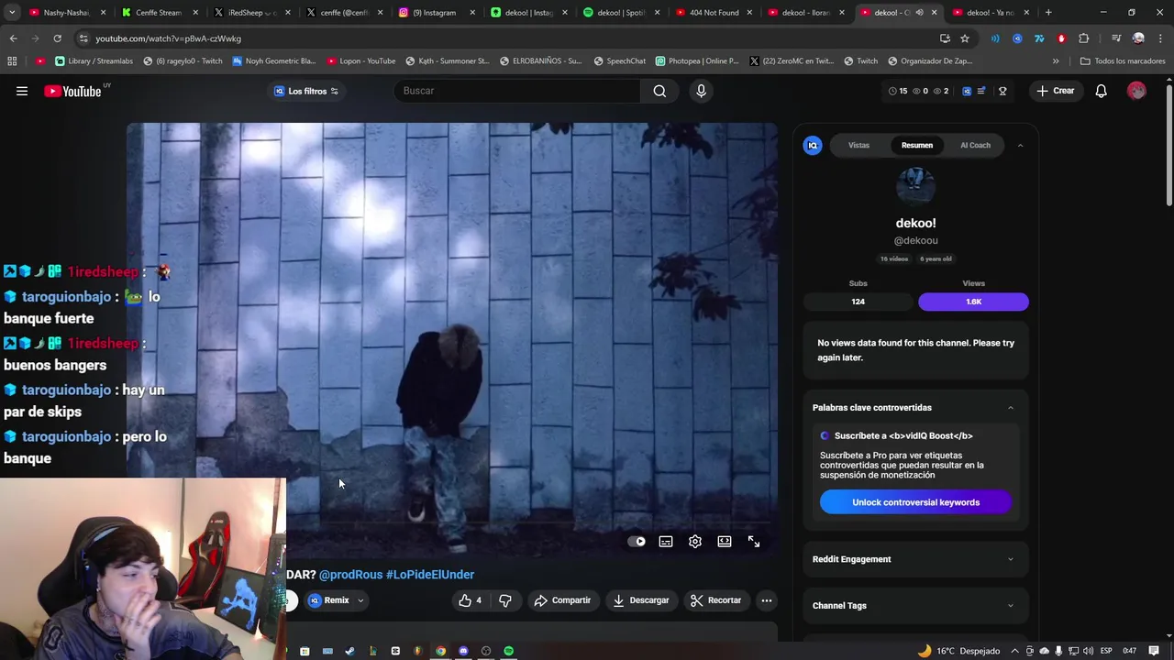
Task: Collapse Palabras clave controvertidas section
Action: [1011, 408]
